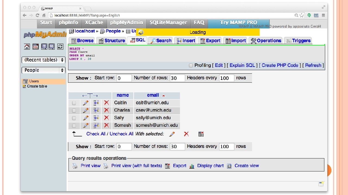Check the Caitlin row checkbox
Screen dimensions: 348x195
click(x=74, y=103)
